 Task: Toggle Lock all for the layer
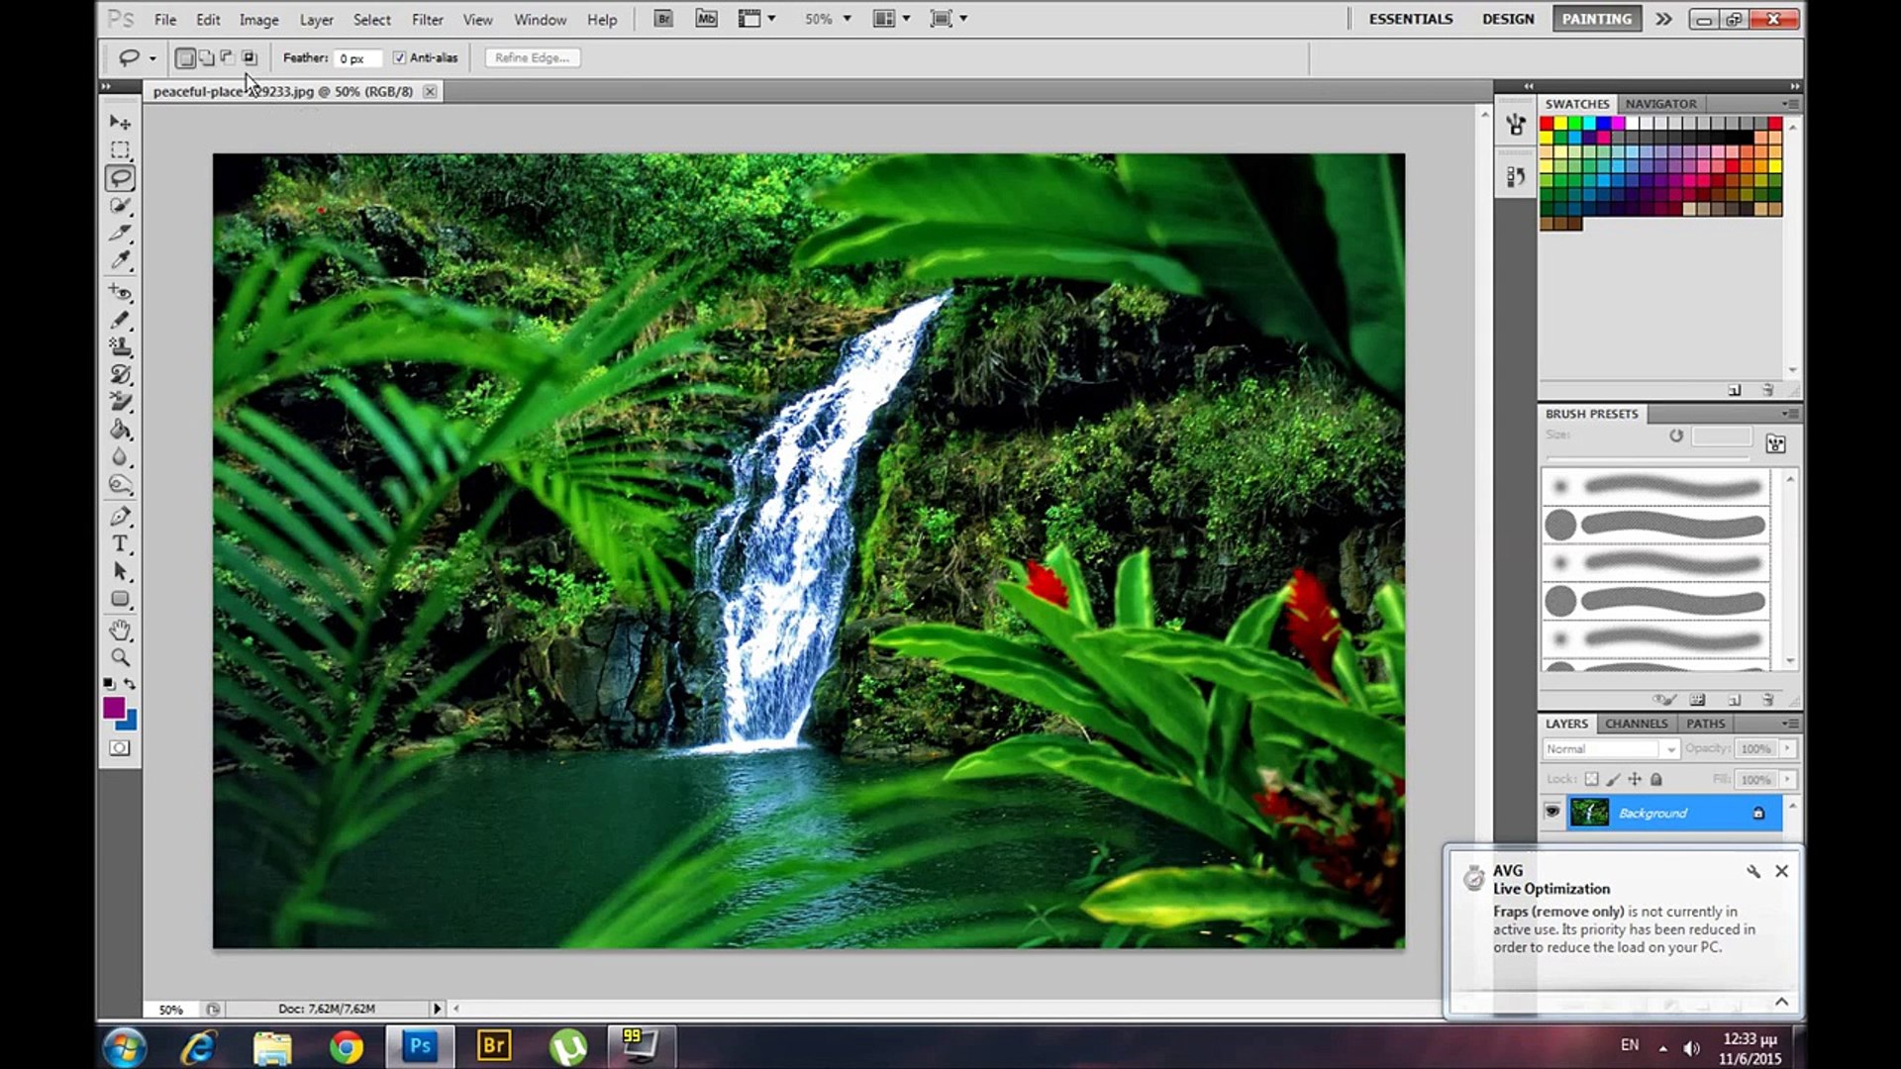pyautogui.click(x=1656, y=780)
